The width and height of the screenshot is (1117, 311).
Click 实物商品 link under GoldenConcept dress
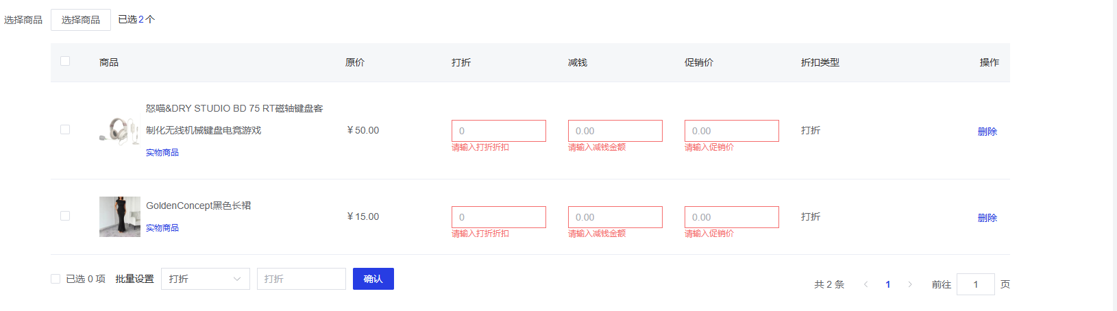tap(162, 228)
